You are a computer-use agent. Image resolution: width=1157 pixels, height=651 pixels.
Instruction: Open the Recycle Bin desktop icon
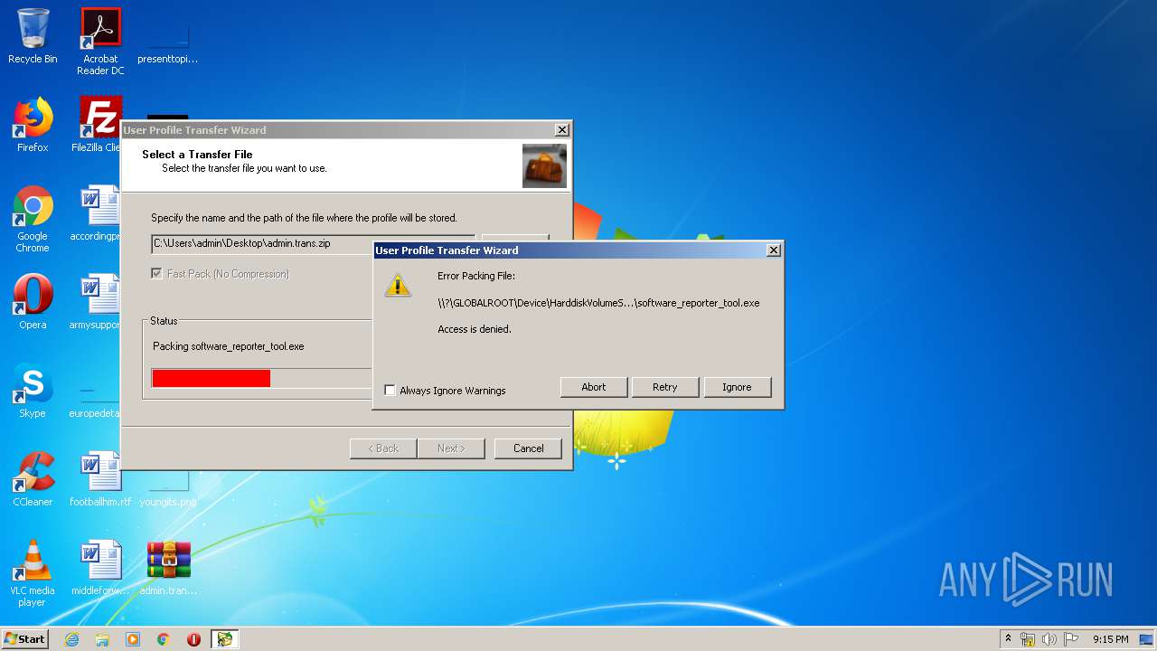[33, 36]
